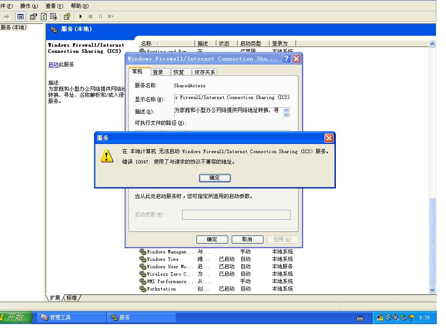Image resolution: width=446 pixels, height=335 pixels.
Task: Click the 服务 taskbar button
Action: tap(142, 318)
